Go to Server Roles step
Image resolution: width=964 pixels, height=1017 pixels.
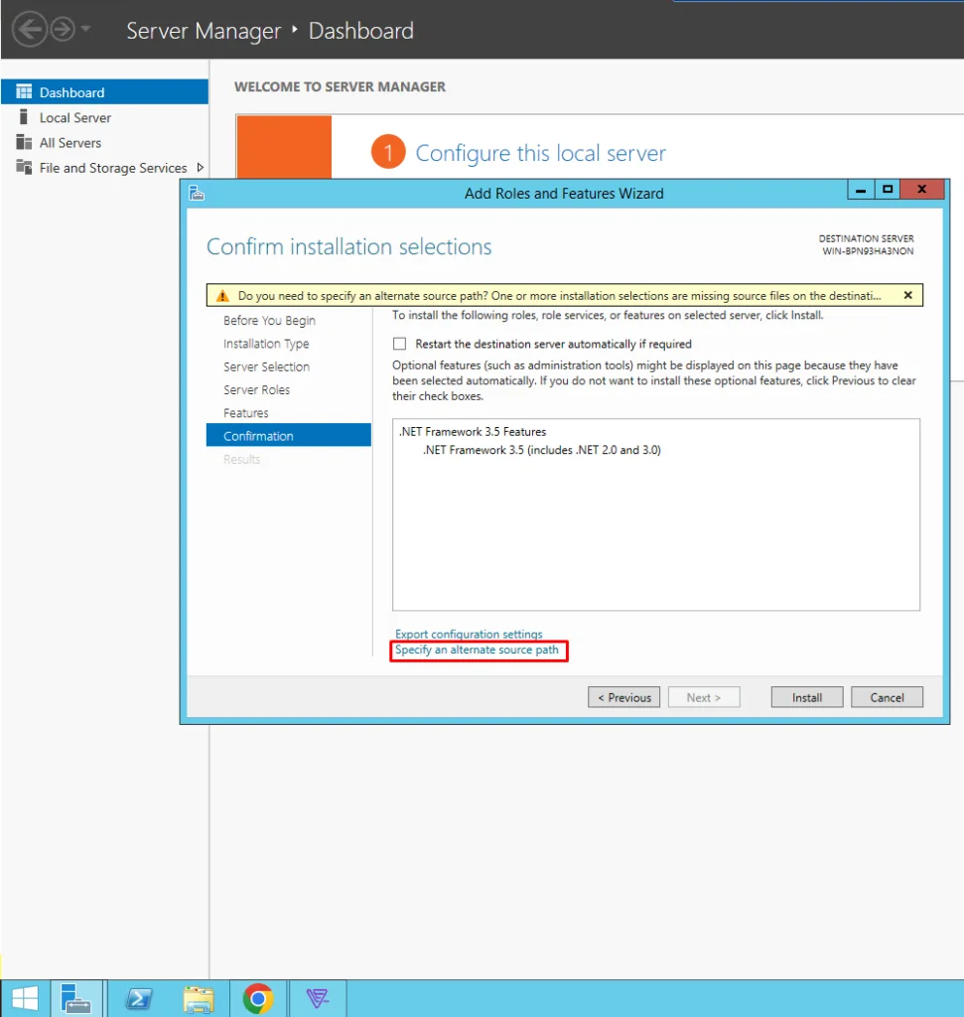[256, 389]
